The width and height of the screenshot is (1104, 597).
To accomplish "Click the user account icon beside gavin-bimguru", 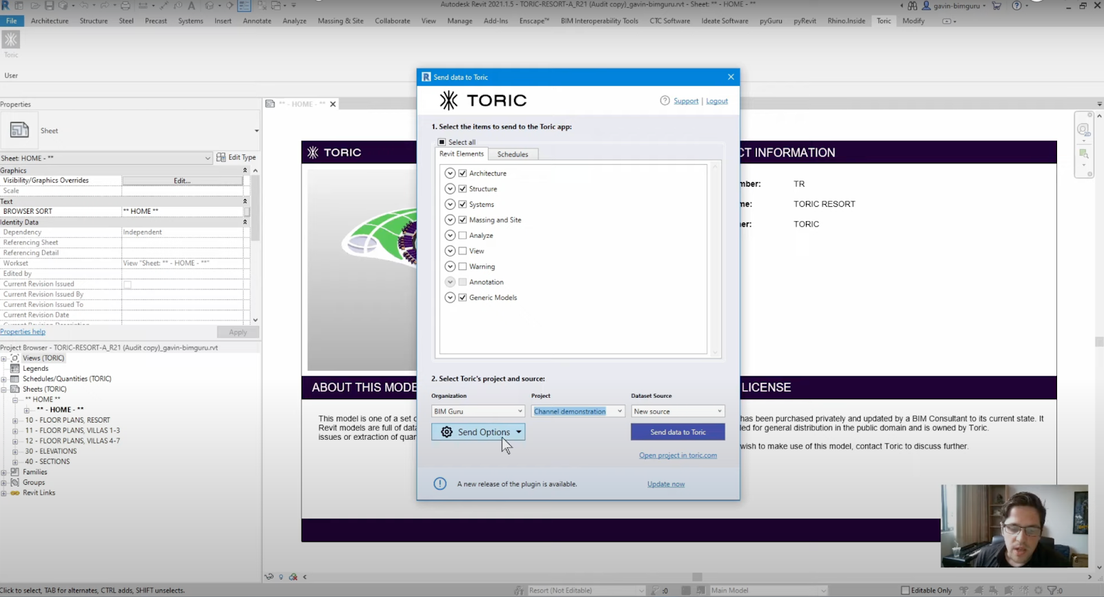I will tap(926, 6).
